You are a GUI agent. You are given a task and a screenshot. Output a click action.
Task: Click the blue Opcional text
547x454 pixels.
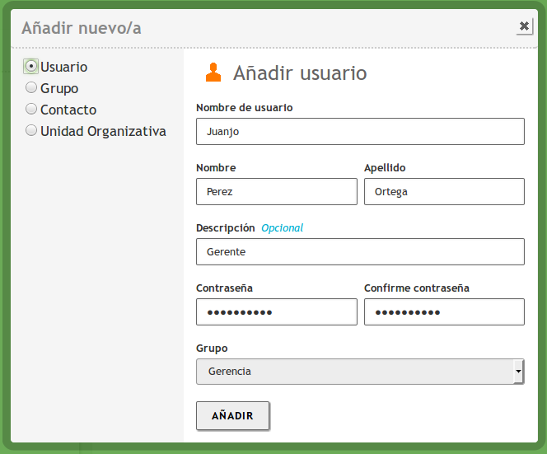coord(283,228)
